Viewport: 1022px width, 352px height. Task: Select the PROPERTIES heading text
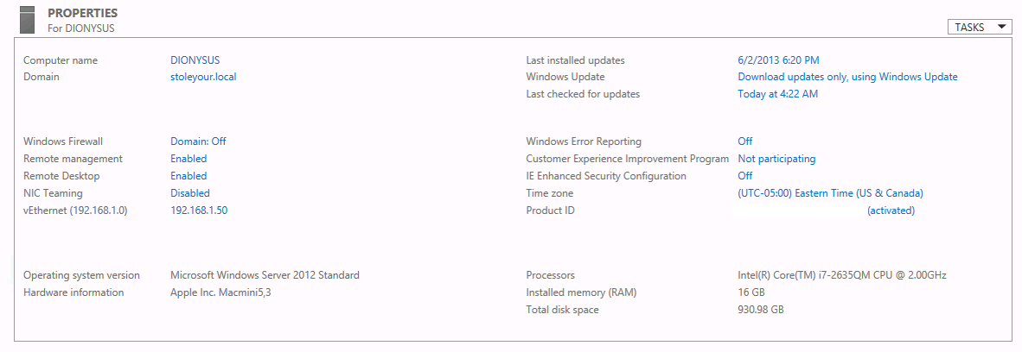83,13
